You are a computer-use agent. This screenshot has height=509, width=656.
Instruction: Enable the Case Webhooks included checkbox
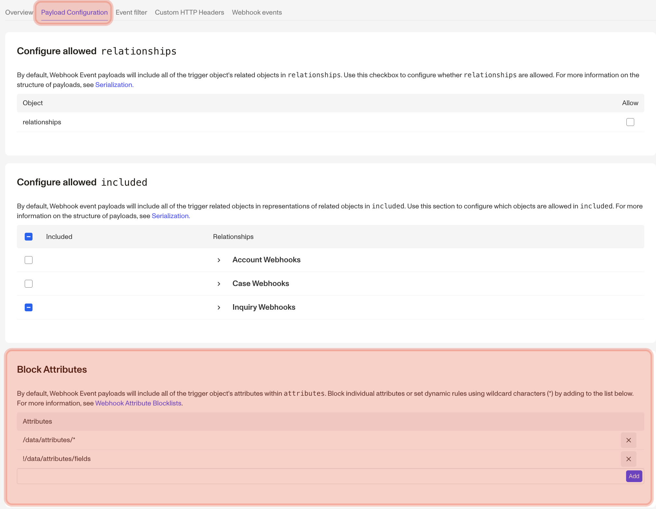(29, 283)
